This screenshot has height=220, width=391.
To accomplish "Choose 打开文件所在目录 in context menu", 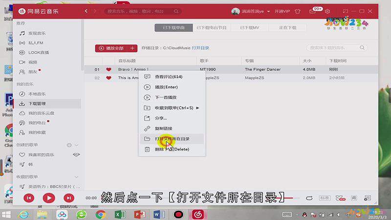I will coord(172,139).
